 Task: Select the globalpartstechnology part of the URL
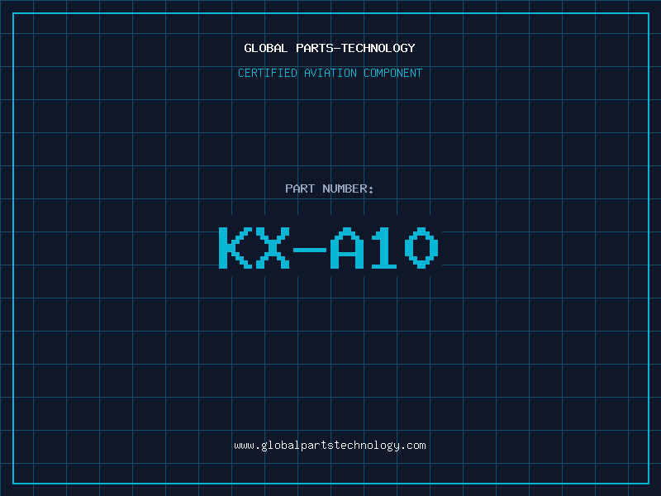pos(330,446)
